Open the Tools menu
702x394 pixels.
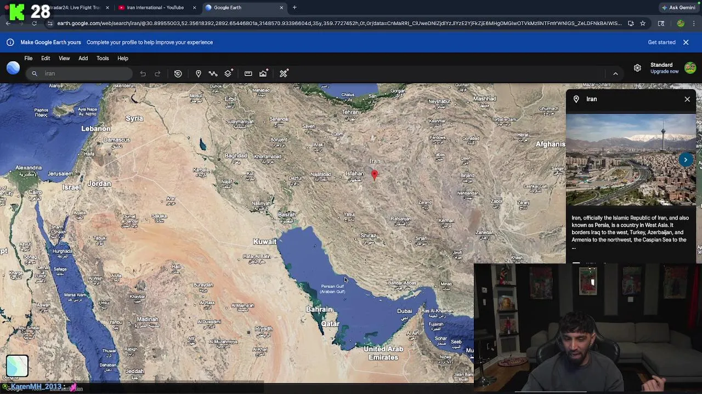103,58
